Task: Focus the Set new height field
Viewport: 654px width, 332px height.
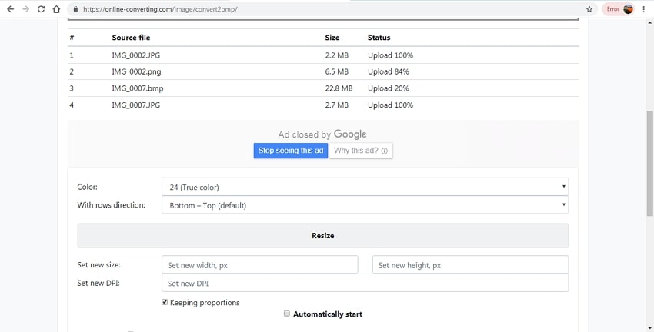Action: (x=470, y=265)
